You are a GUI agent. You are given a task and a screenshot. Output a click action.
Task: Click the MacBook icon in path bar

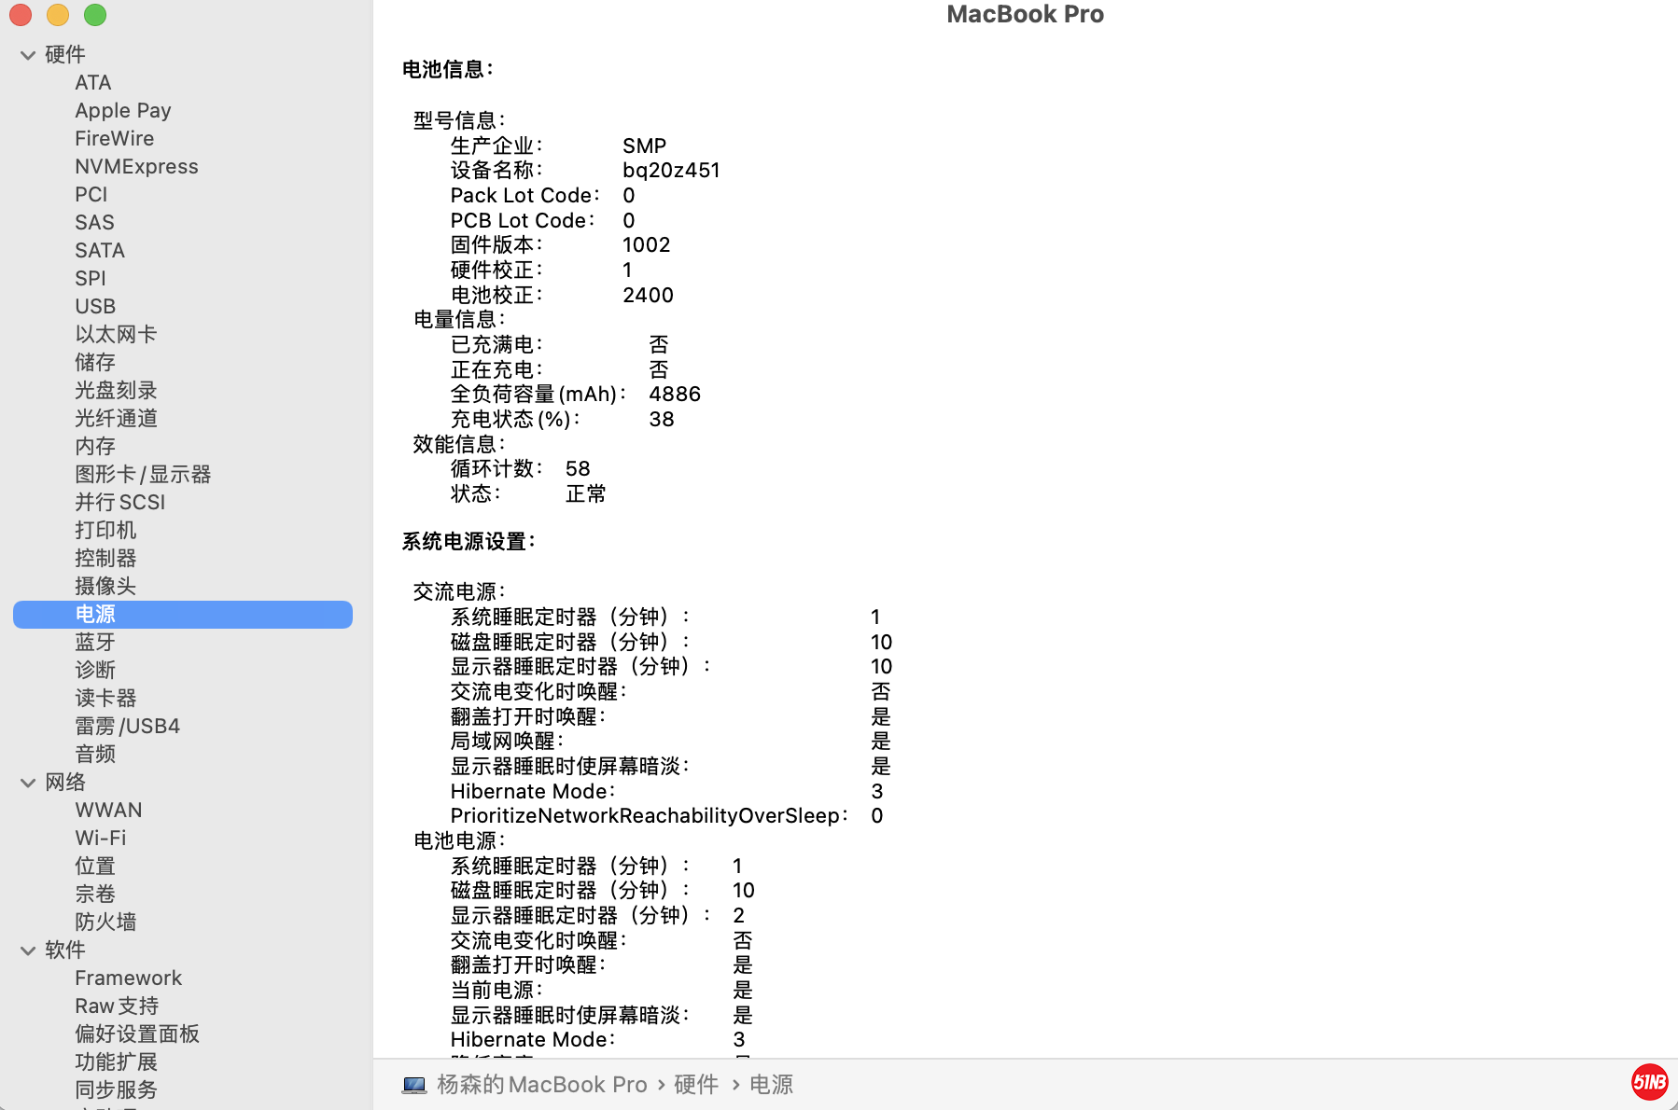pos(414,1086)
